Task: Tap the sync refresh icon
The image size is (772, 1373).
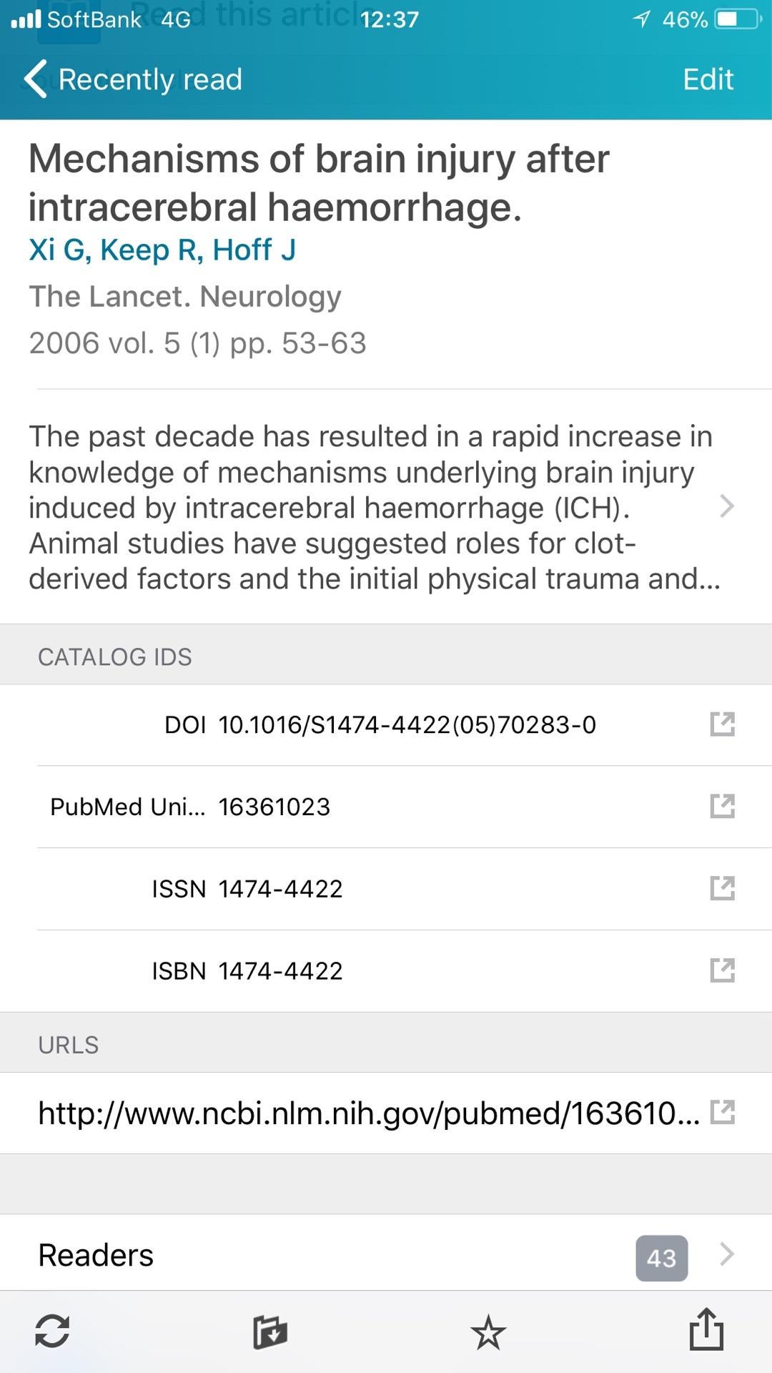Action: (52, 1332)
